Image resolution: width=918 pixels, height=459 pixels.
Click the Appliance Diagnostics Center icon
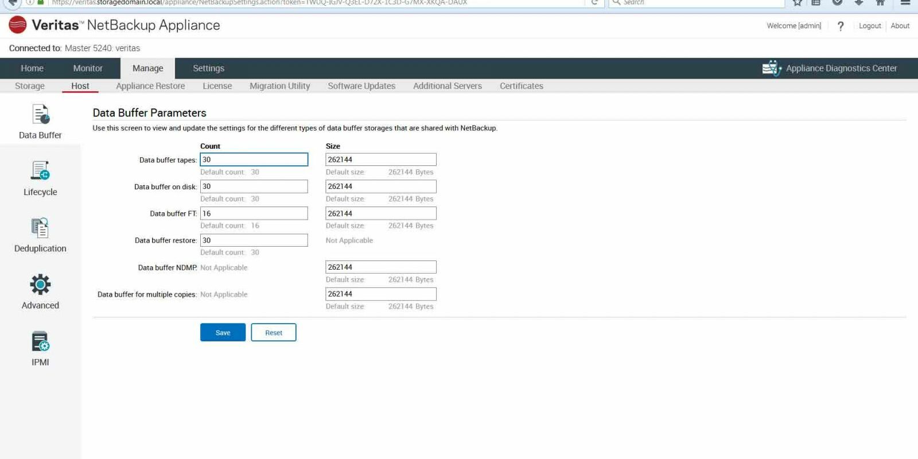tap(772, 68)
